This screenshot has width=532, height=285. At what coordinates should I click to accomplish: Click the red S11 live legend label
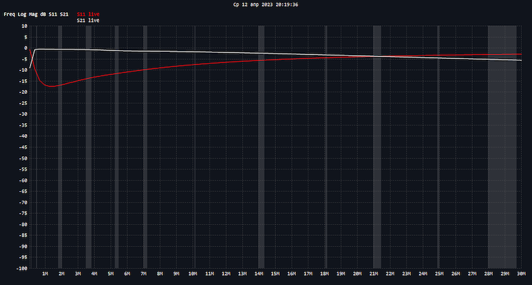click(x=88, y=14)
